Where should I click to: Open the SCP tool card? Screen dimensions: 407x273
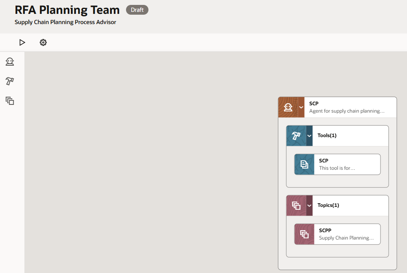click(x=337, y=164)
